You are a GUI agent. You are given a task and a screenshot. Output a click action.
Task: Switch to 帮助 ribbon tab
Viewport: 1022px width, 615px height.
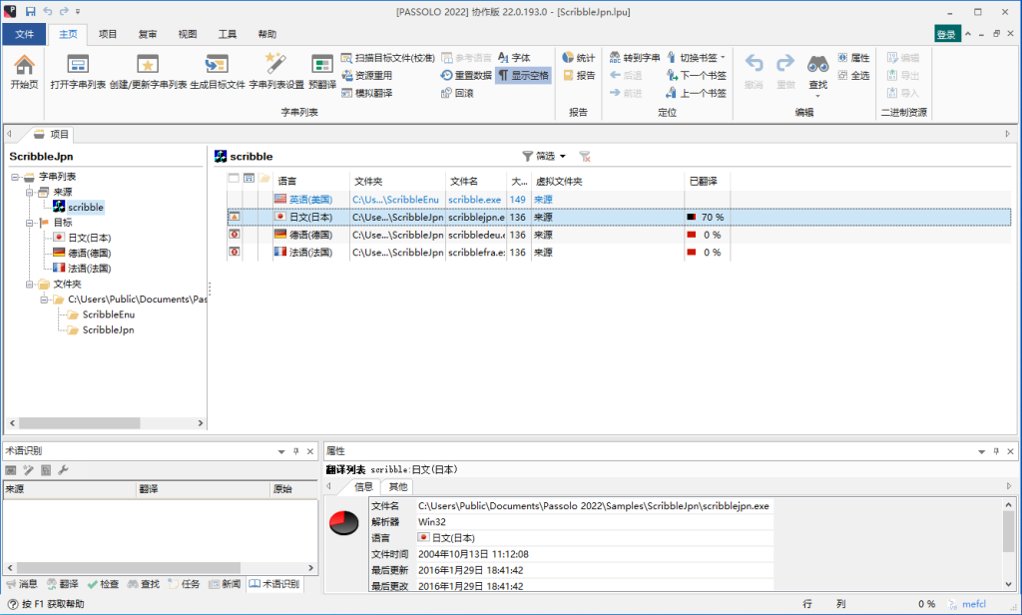[x=266, y=34]
